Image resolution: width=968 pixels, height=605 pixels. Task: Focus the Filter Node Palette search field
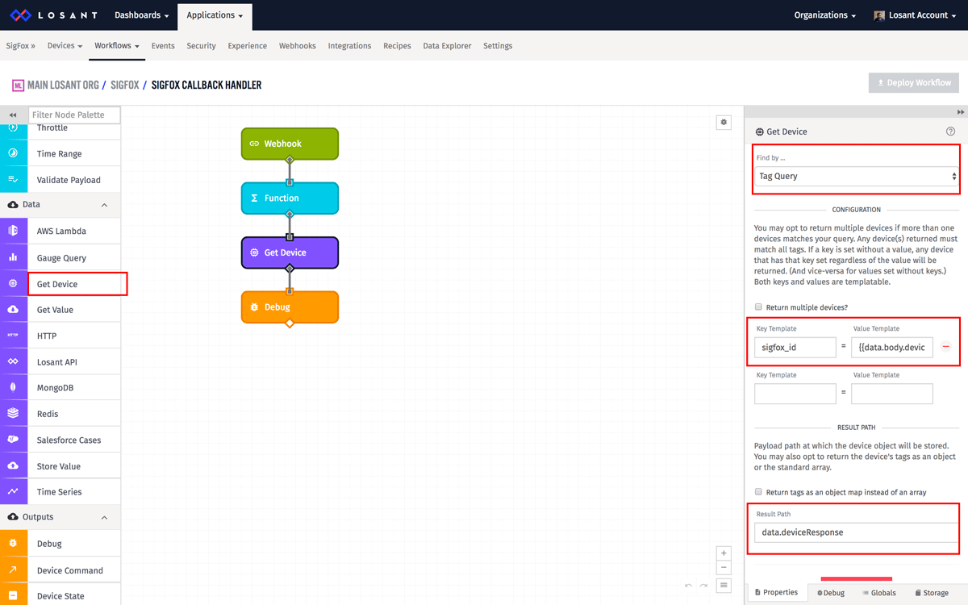click(x=74, y=115)
